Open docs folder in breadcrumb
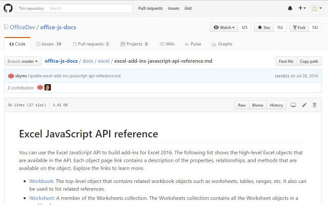The width and height of the screenshot is (328, 205). [x=88, y=61]
